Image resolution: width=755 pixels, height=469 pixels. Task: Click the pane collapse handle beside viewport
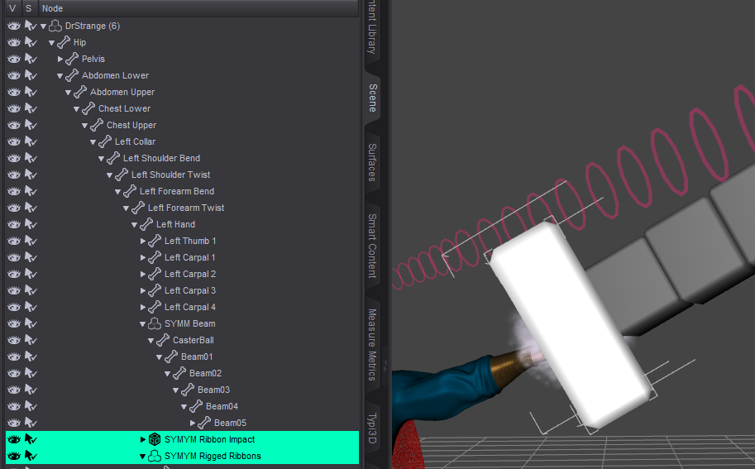[385, 366]
